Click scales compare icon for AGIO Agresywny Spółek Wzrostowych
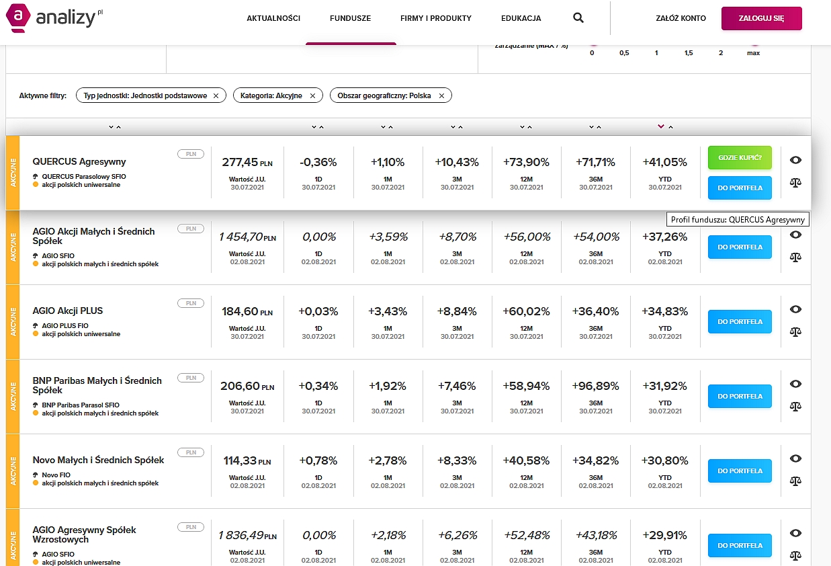Screen dimensions: 831x566 click(x=796, y=555)
